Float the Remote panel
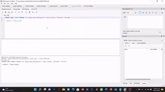Screen dimensions: 165x92 click(x=162, y=36)
